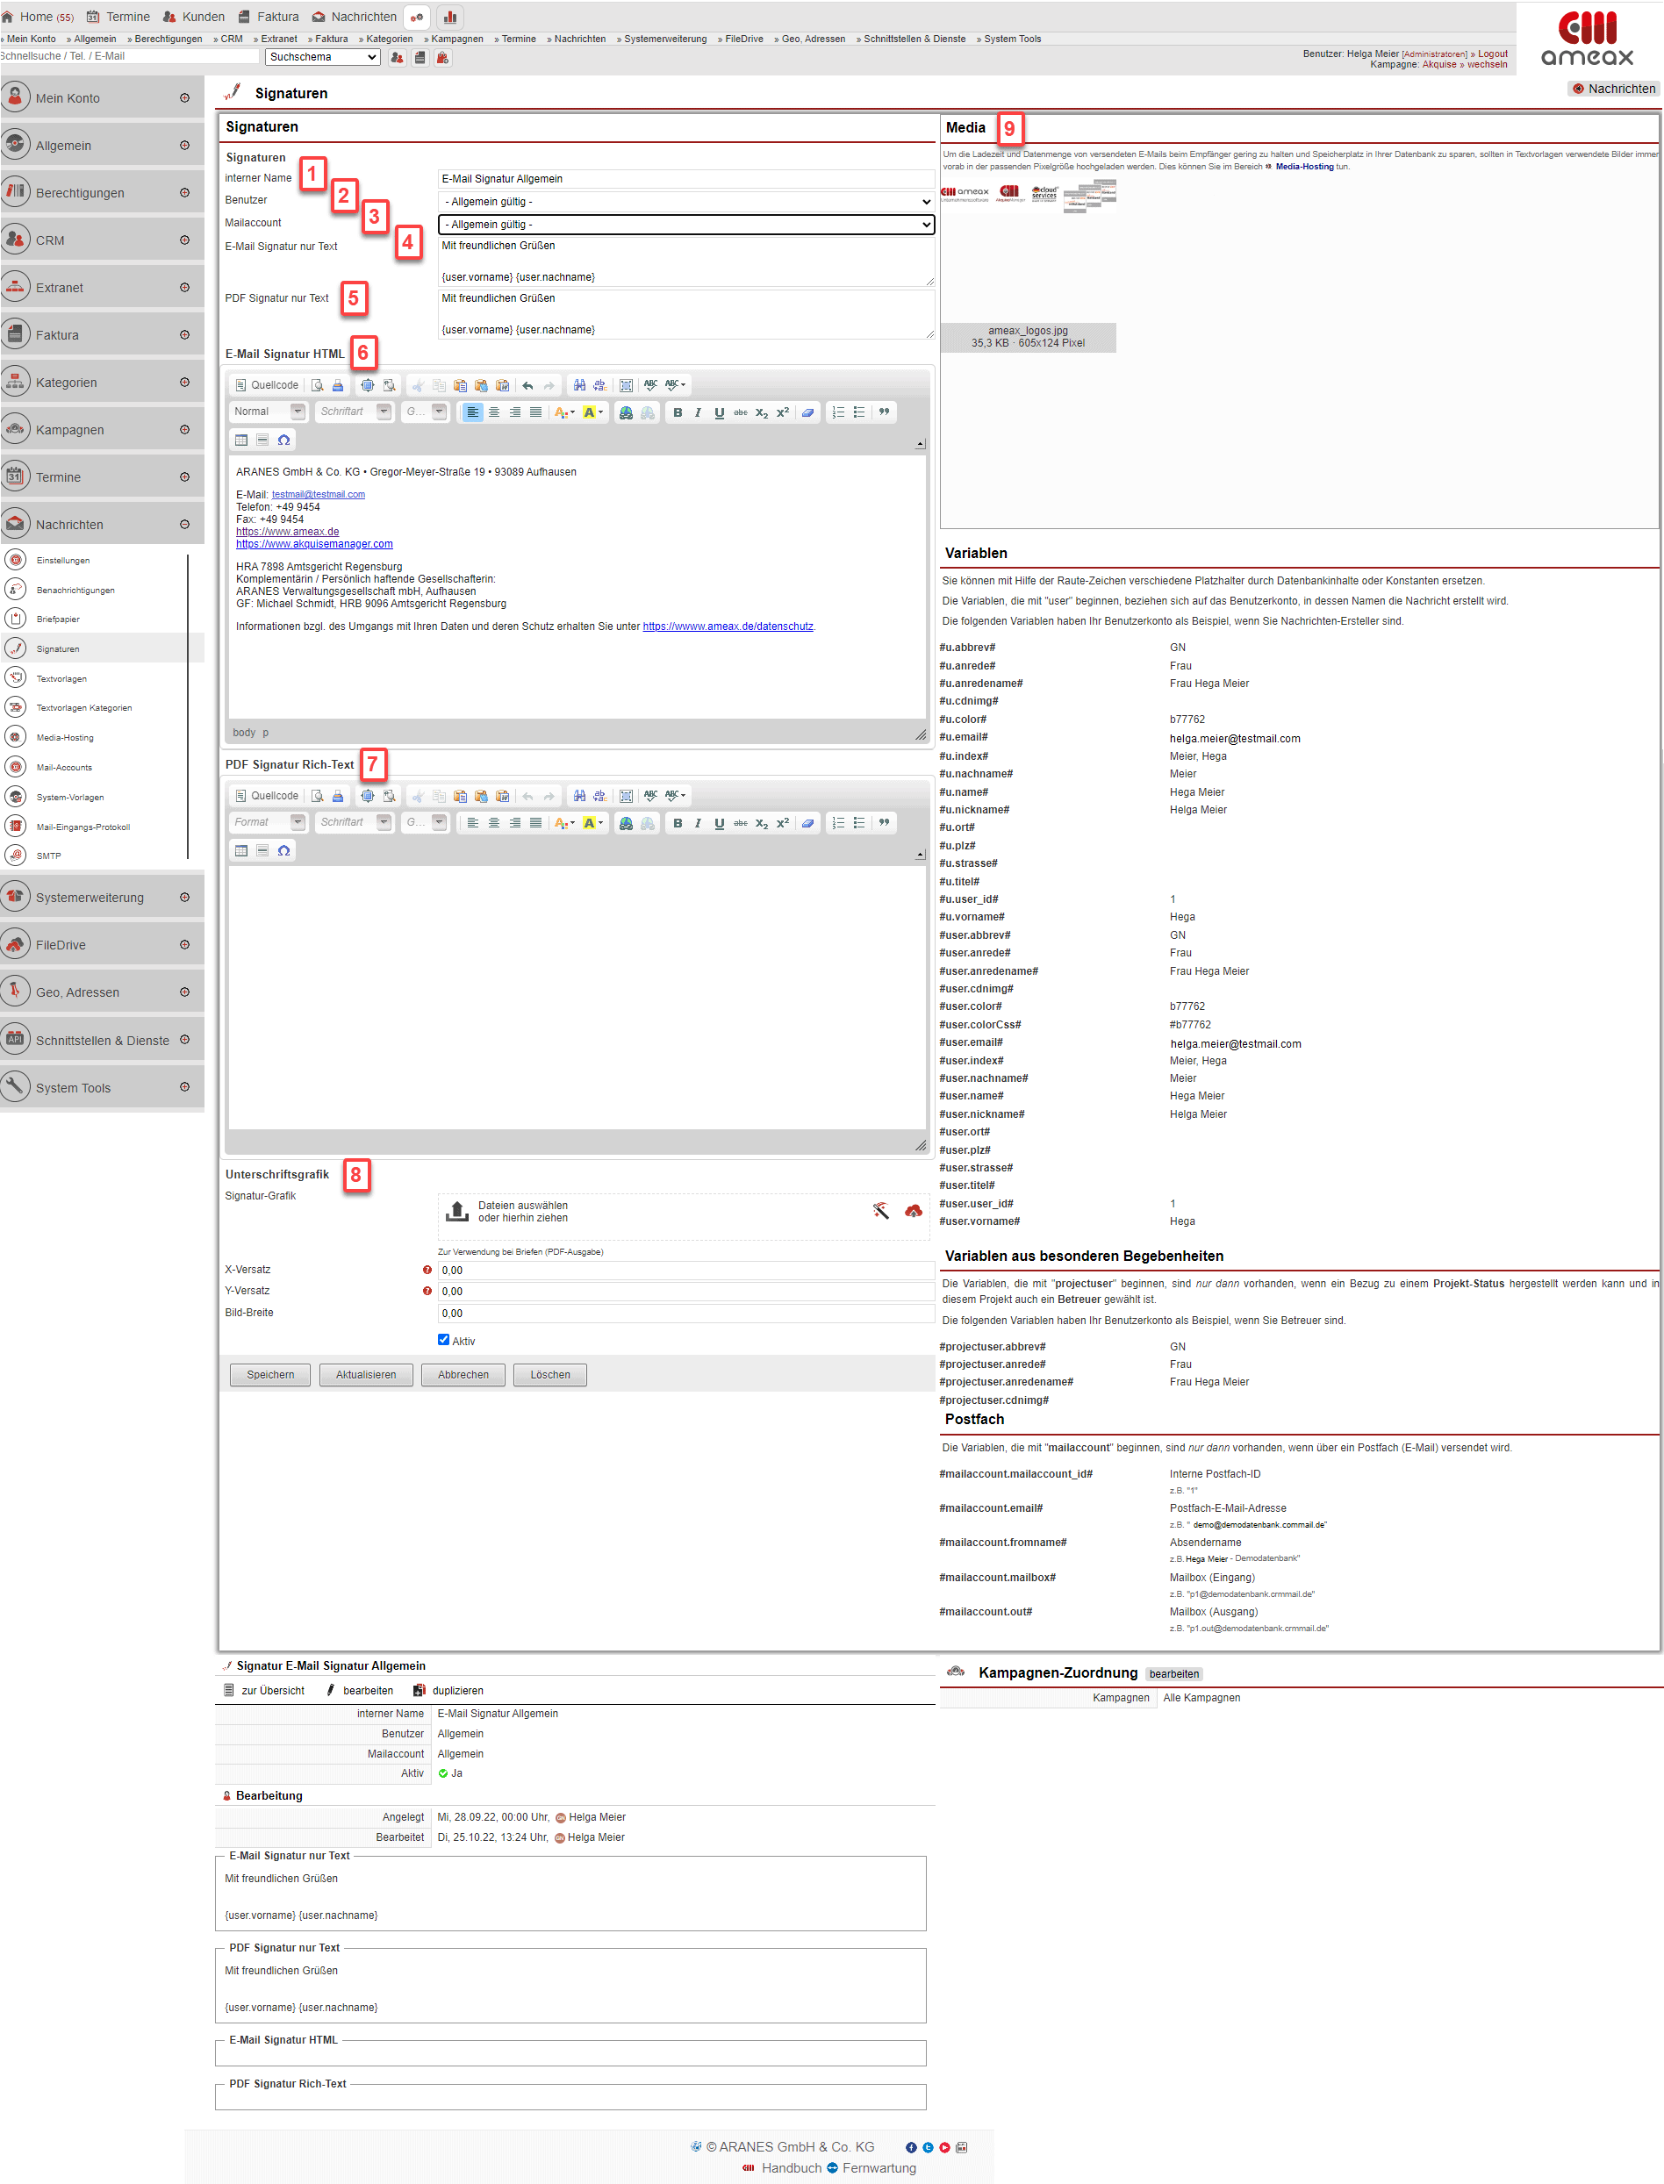Insert special character in PDF Rich-Text editor
Viewport: 1664px width, 2184px height.
(x=284, y=850)
